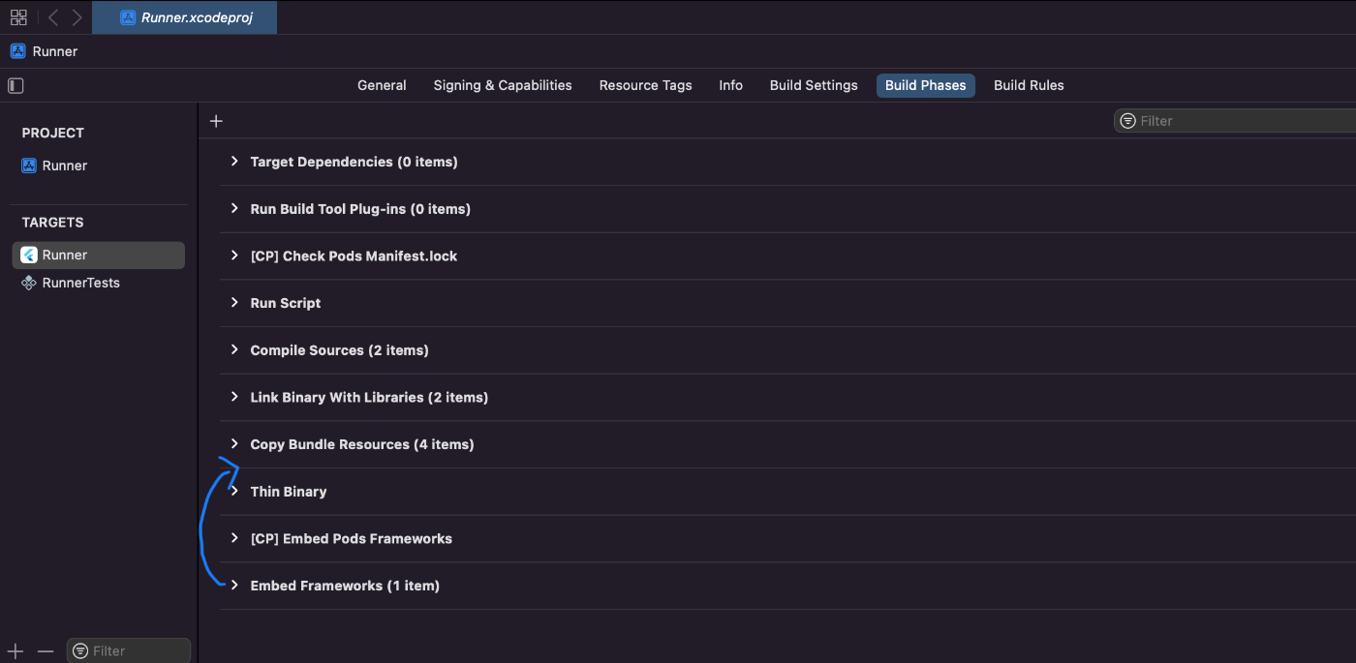Click the Target Dependencies (0 items) title
1356x663 pixels.
[x=354, y=162]
